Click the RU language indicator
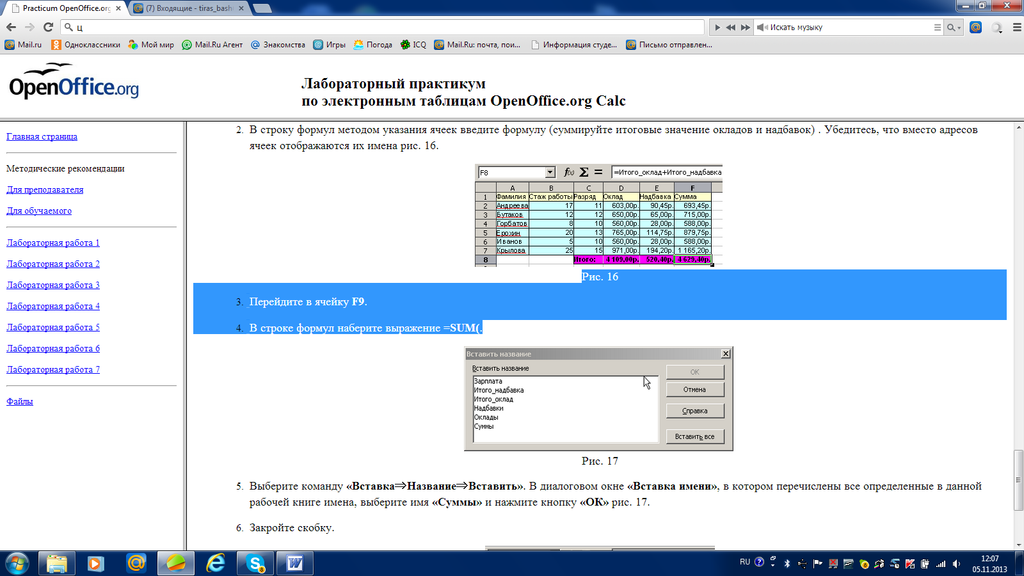 point(745,562)
